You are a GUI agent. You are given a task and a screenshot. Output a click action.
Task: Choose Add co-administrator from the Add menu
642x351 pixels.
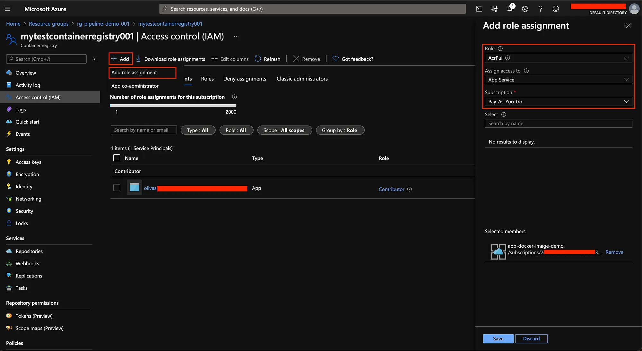click(x=135, y=86)
